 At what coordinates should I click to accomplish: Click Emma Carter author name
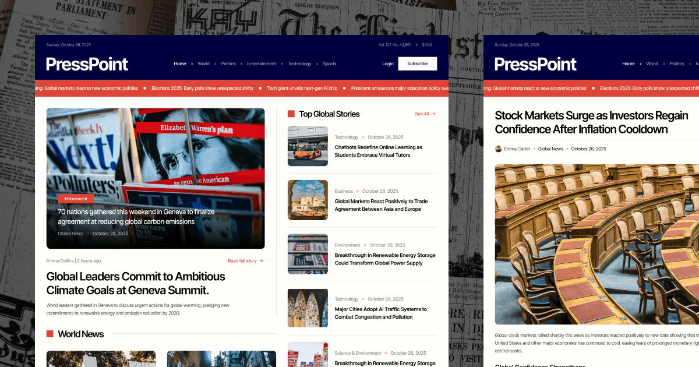pos(517,149)
